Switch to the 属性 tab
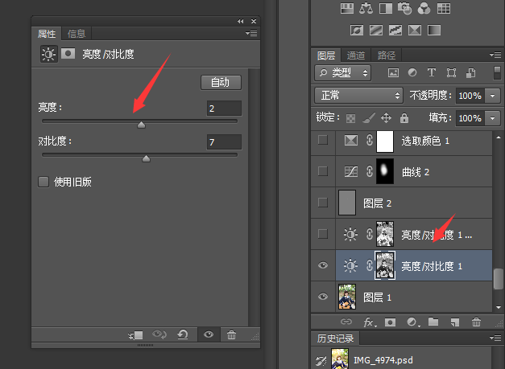 [47, 34]
